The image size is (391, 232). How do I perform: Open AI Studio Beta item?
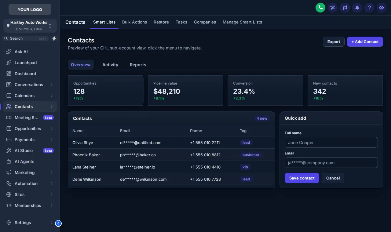pos(30,150)
